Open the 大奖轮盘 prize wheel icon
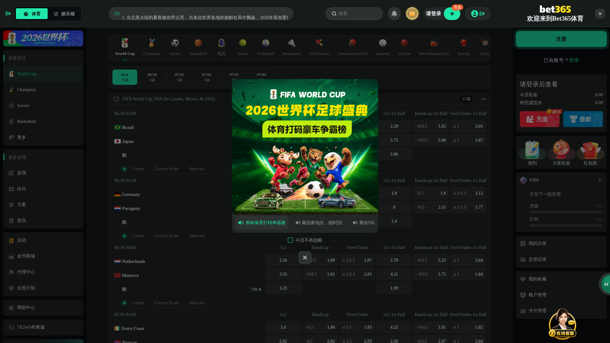The image size is (610, 343). pyautogui.click(x=561, y=150)
